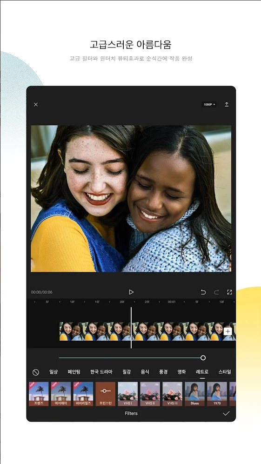Apply the 비버리힐즈 filter thumbnail
Screen dimensions: 261x464
coord(83,394)
